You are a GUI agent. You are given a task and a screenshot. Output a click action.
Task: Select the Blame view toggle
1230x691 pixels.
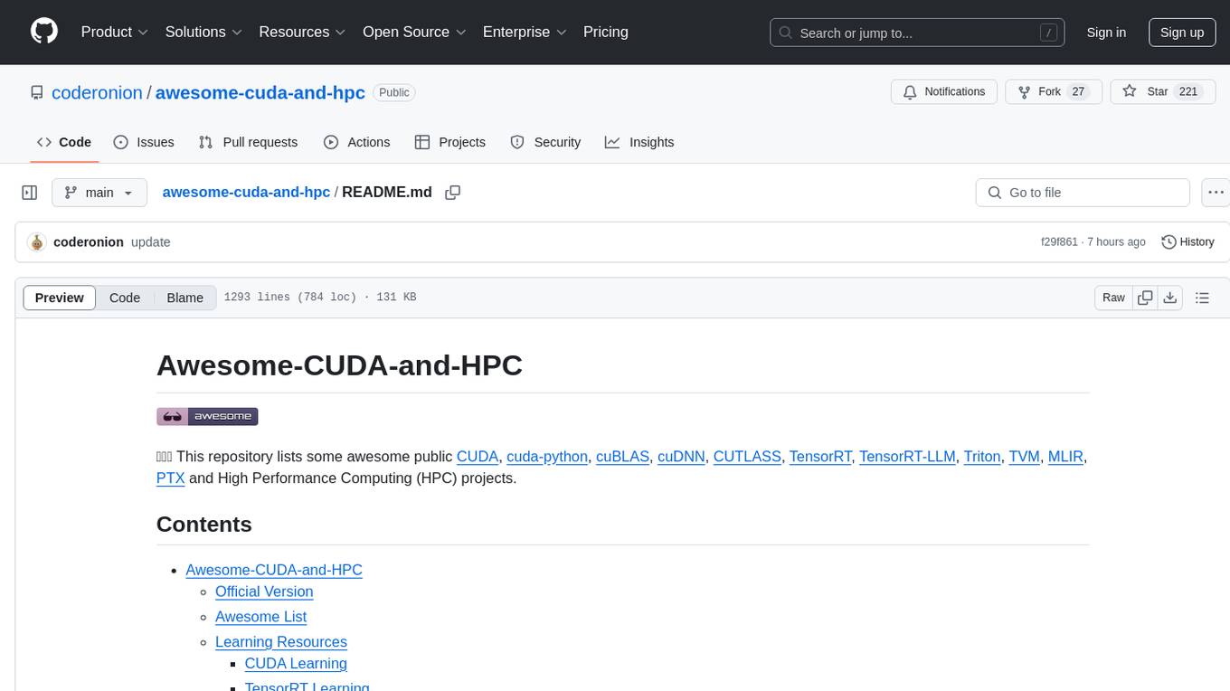185,298
